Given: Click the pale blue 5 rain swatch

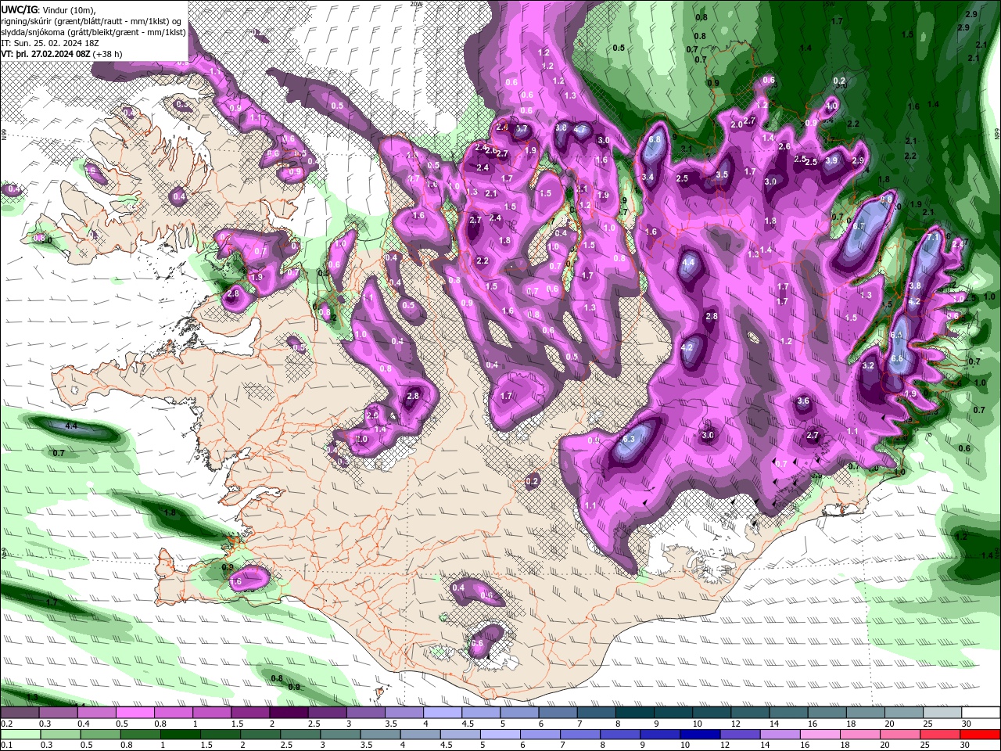Looking at the screenshot, I should [x=500, y=734].
